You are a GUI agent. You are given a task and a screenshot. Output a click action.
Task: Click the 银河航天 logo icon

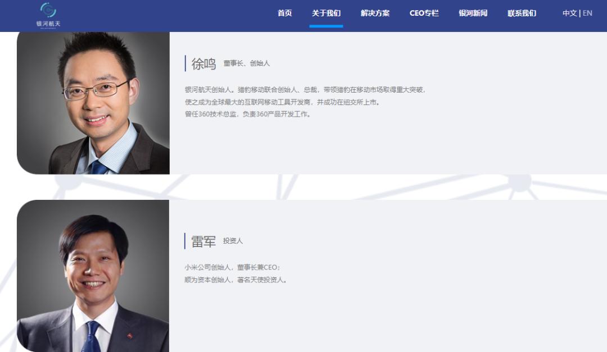(48, 10)
